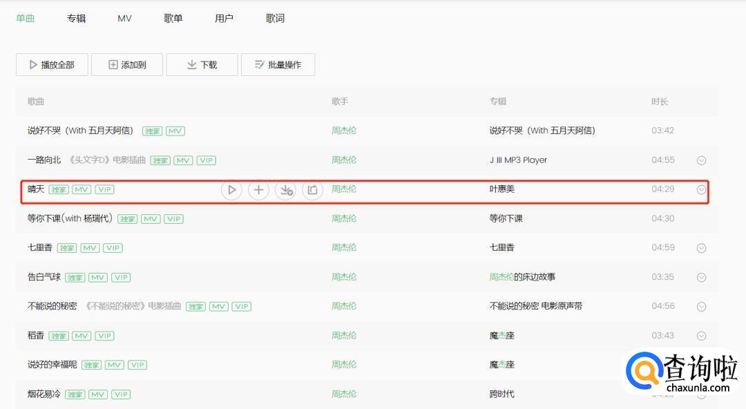Open album J III MP3 Player
Viewport: 746px width, 409px height.
pyautogui.click(x=518, y=160)
